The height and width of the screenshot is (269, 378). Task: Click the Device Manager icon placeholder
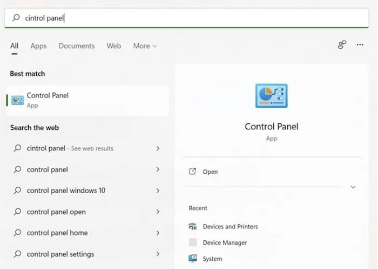[x=193, y=242]
